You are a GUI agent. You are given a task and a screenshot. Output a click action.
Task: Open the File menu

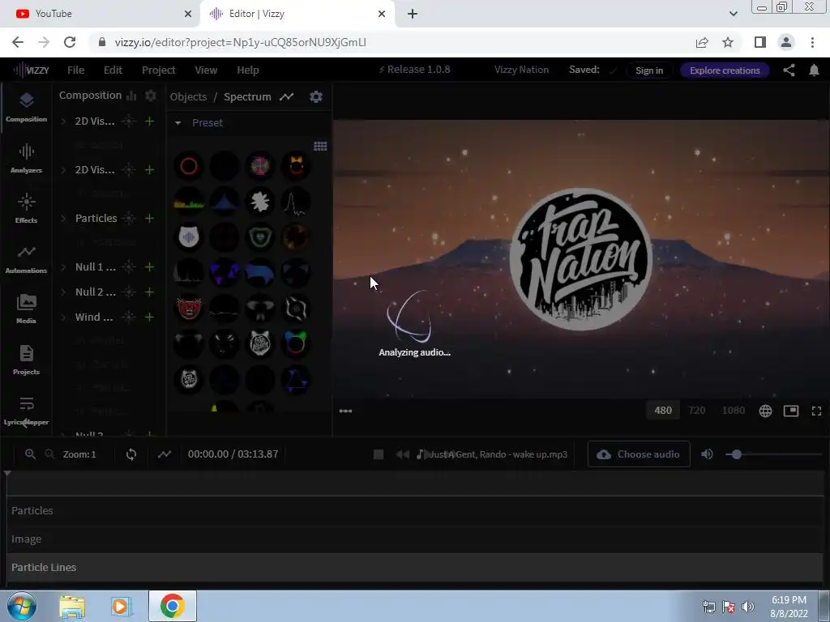pyautogui.click(x=75, y=70)
